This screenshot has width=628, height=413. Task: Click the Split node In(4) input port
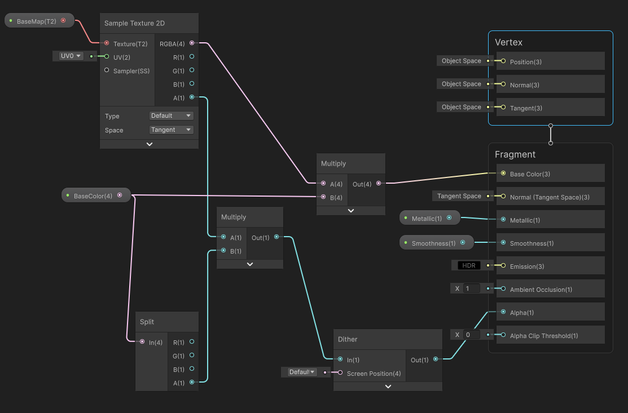[142, 341]
